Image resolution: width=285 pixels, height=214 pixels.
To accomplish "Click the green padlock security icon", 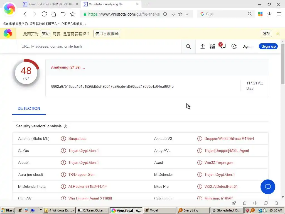I will pyautogui.click(x=85, y=14).
